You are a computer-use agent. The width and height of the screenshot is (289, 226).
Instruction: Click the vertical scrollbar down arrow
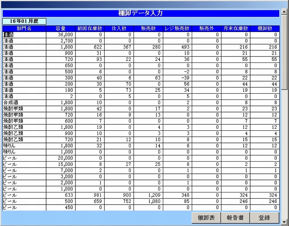coord(285,222)
